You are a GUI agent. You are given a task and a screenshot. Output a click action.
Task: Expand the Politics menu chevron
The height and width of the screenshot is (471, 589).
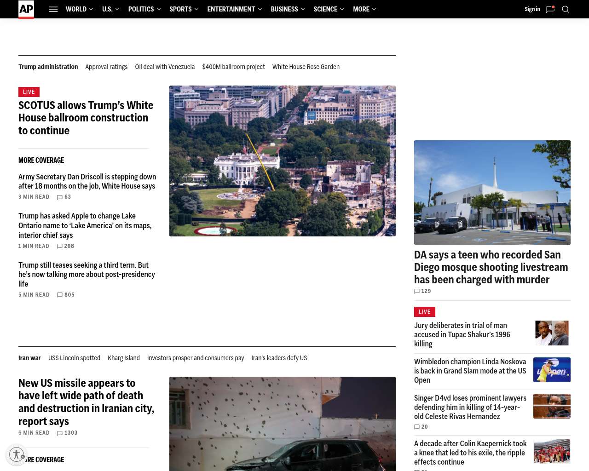tap(159, 9)
